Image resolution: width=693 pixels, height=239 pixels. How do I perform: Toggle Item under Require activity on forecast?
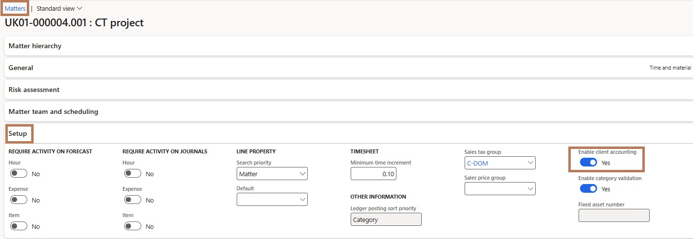click(19, 226)
